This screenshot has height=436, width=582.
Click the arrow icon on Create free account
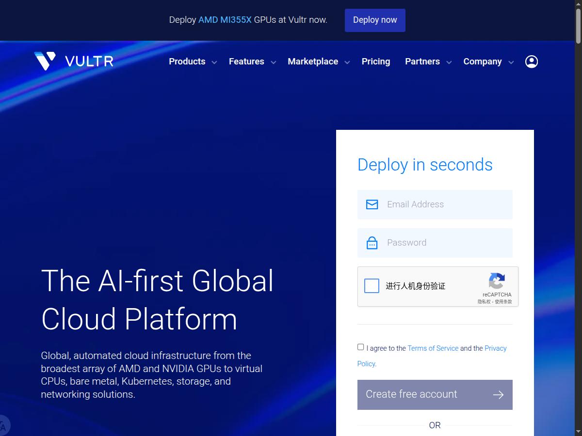(498, 394)
